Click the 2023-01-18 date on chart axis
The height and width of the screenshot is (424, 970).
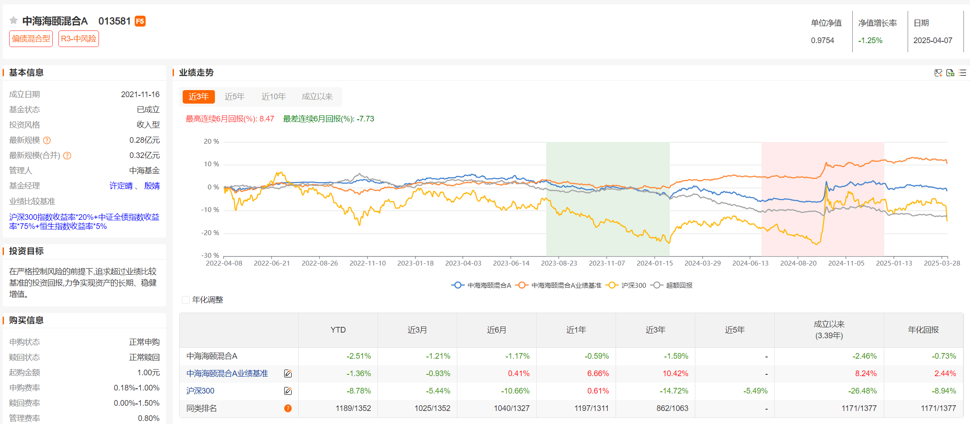click(415, 263)
